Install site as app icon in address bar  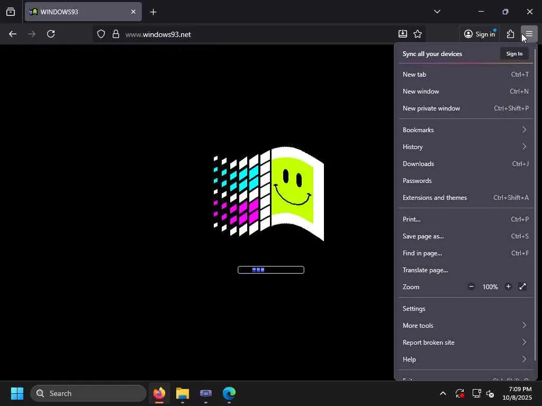point(402,34)
